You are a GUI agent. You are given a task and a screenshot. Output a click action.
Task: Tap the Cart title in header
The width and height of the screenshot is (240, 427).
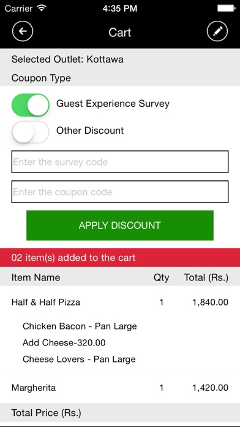[x=120, y=33]
